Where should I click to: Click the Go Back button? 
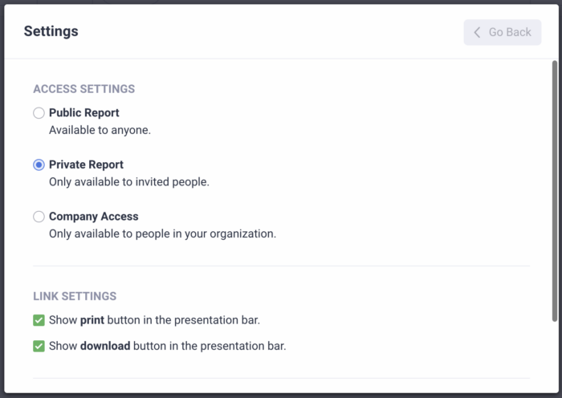(502, 32)
